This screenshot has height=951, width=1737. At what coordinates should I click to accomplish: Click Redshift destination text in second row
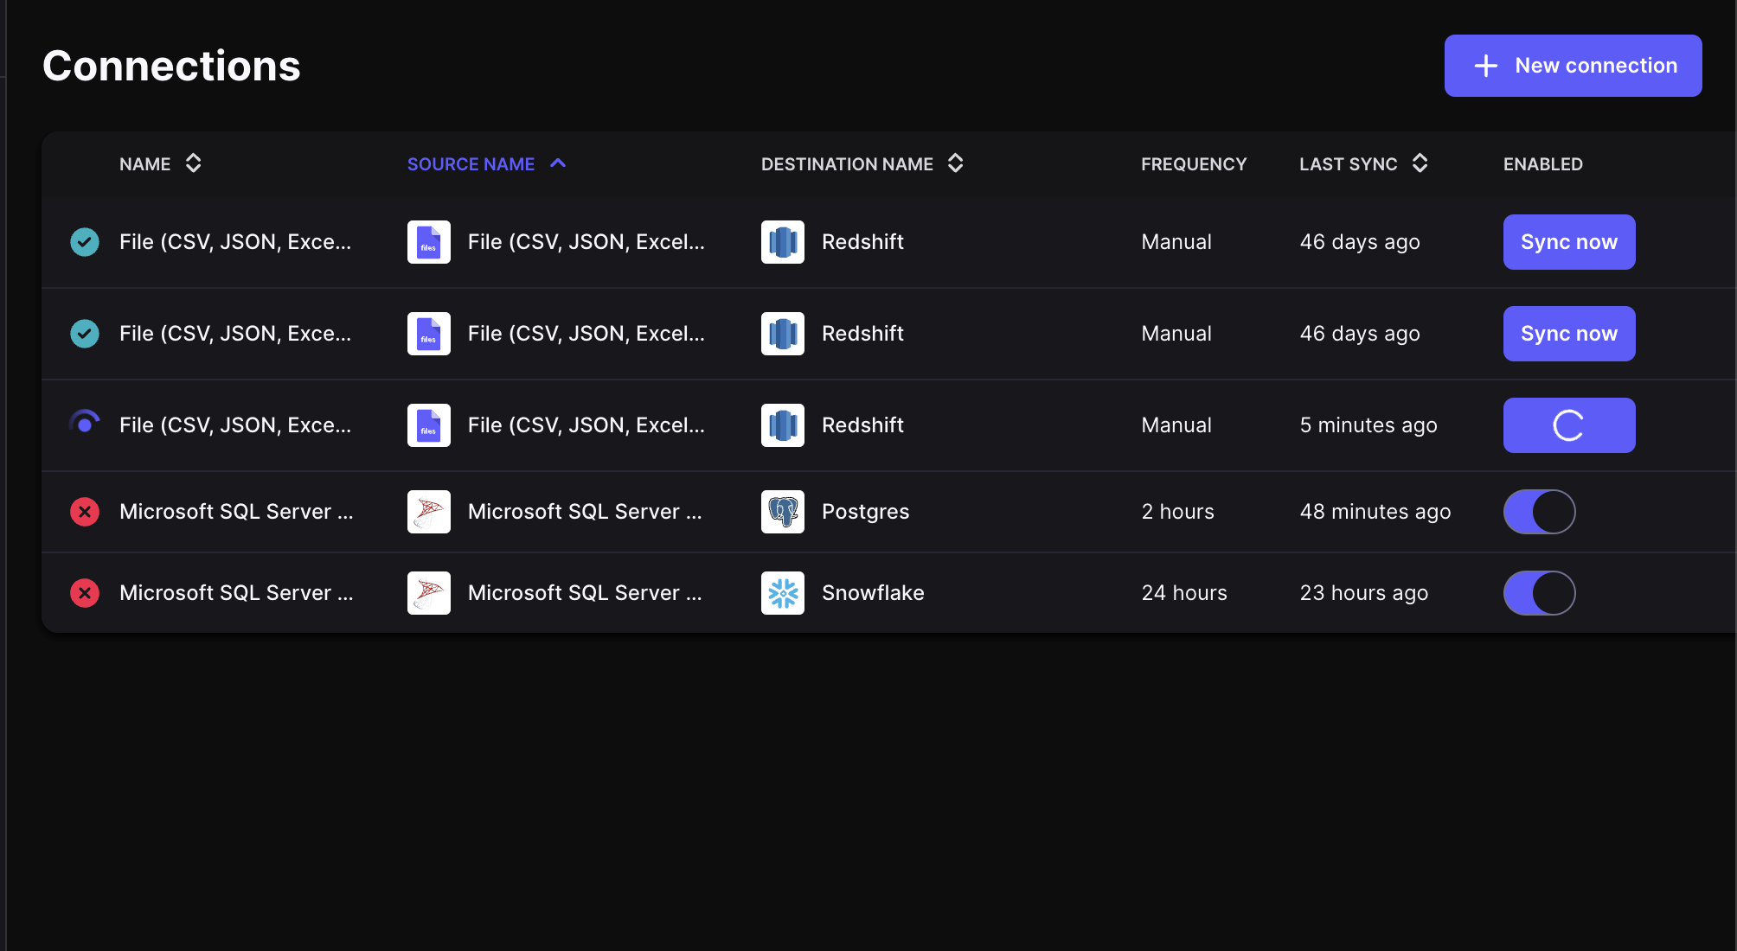[862, 334]
